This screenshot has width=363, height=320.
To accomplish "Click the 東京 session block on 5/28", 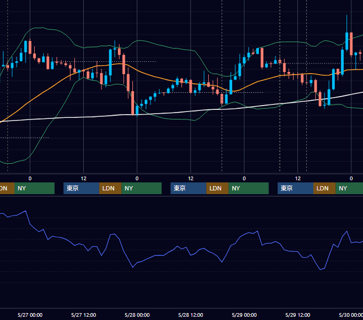I will 188,188.
